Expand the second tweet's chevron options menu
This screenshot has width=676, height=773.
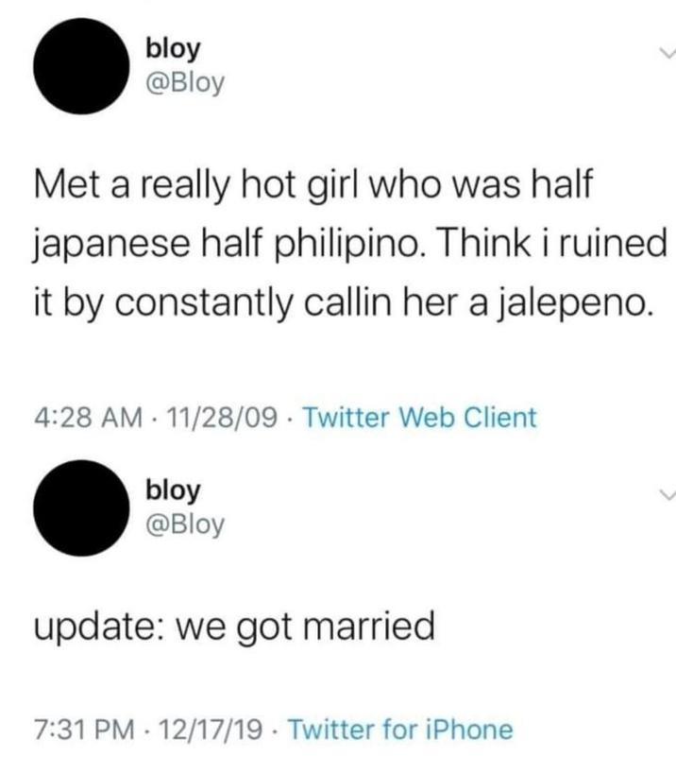tap(668, 494)
